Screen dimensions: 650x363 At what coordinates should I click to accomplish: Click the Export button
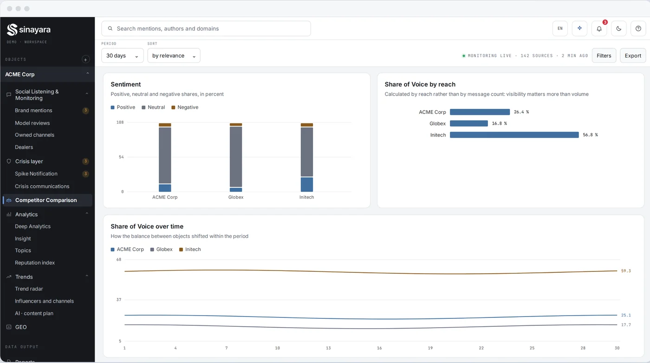(633, 55)
